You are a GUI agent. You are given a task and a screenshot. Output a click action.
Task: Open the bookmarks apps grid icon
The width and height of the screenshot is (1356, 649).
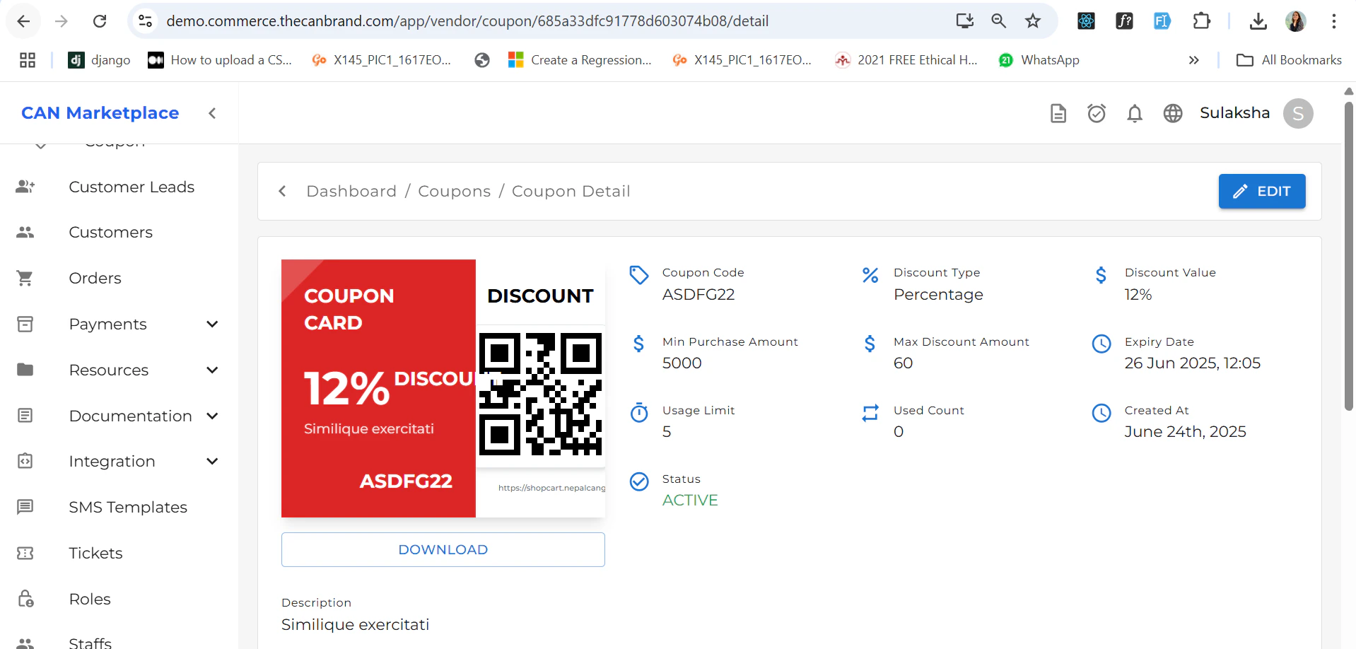point(28,60)
